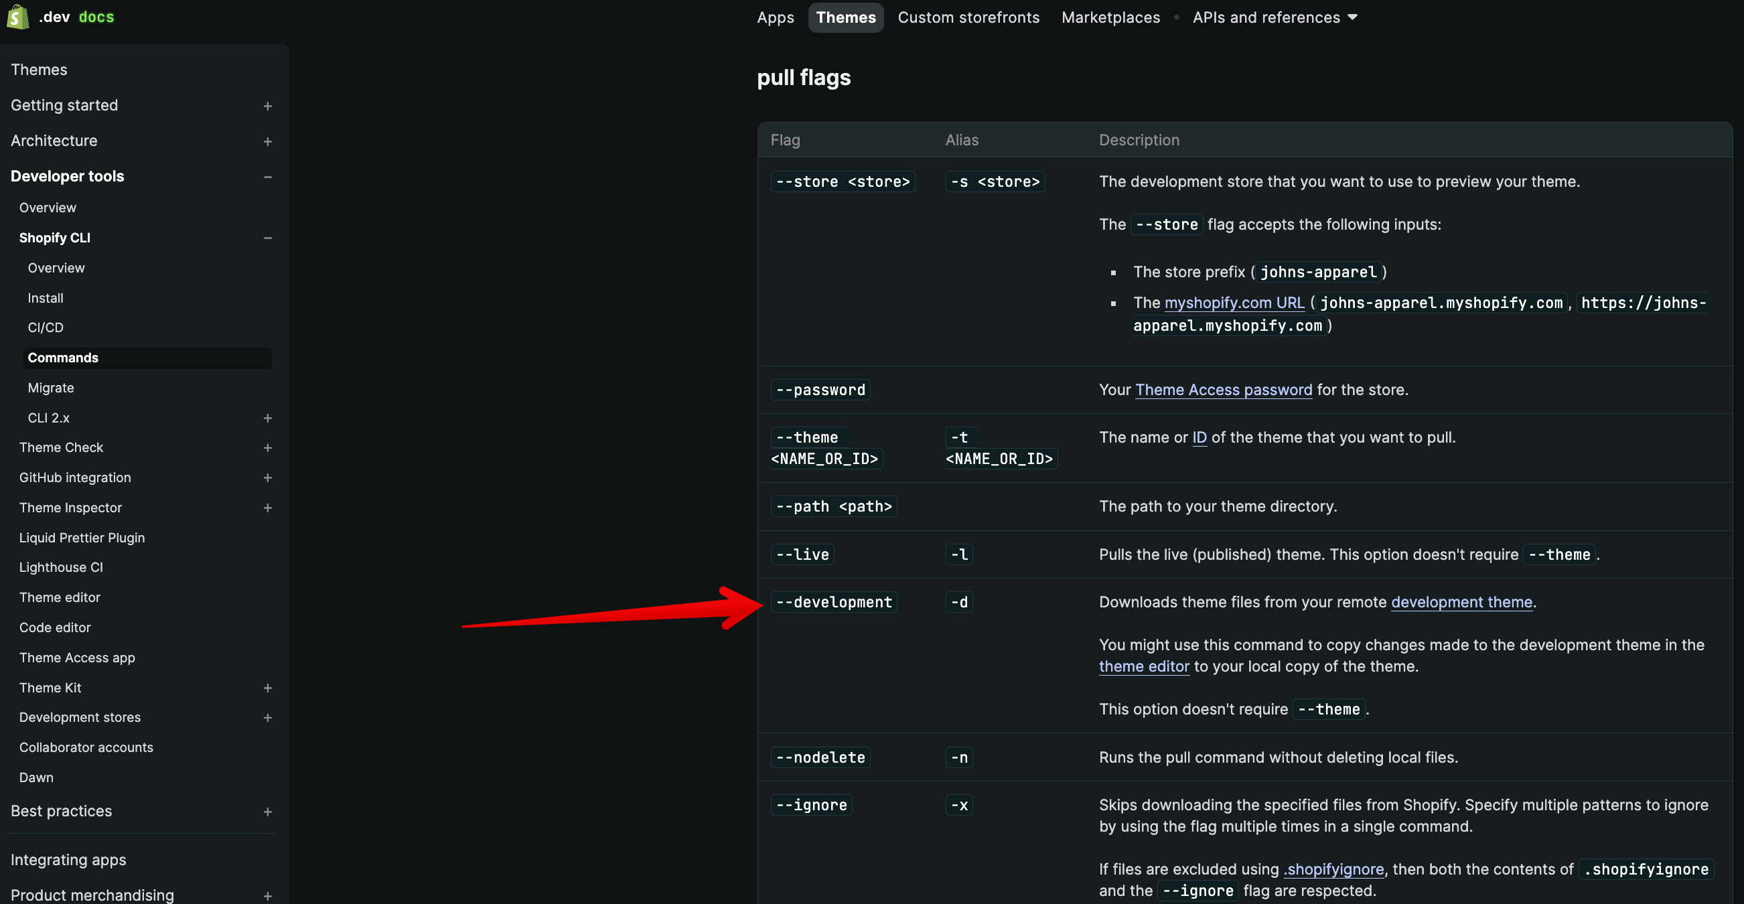Expand the Theme Check section
The image size is (1744, 904).
(x=268, y=447)
